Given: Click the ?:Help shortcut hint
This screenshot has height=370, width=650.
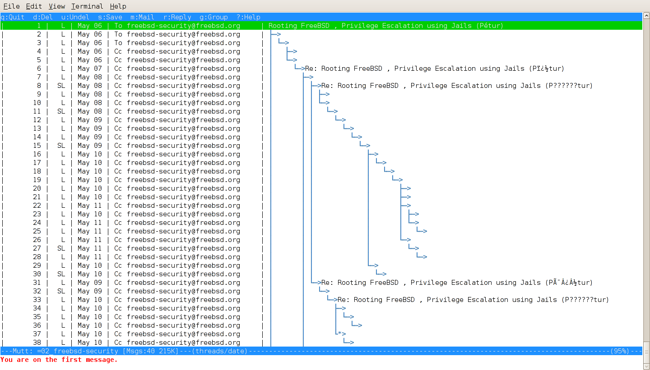Looking at the screenshot, I should point(248,17).
